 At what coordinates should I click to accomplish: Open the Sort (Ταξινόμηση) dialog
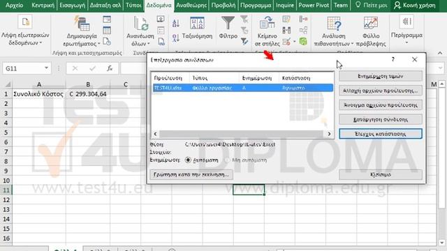pyautogui.click(x=197, y=28)
